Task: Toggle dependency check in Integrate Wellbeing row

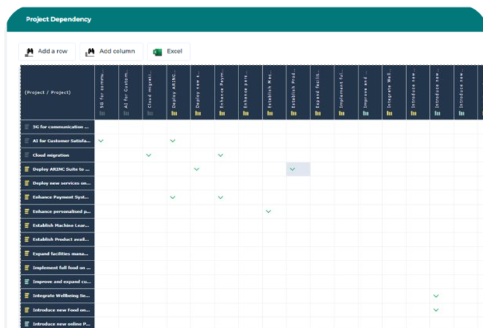Action: (x=436, y=295)
